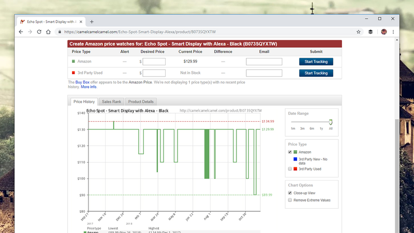The width and height of the screenshot is (414, 233).
Task: Enable Remove Extreme Values checkbox
Action: coord(290,200)
